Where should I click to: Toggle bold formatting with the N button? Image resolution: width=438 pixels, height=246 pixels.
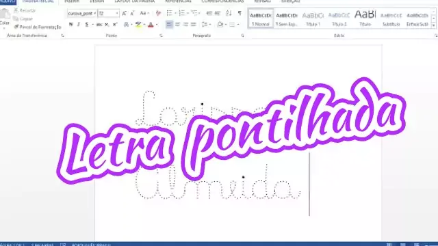pos(70,25)
